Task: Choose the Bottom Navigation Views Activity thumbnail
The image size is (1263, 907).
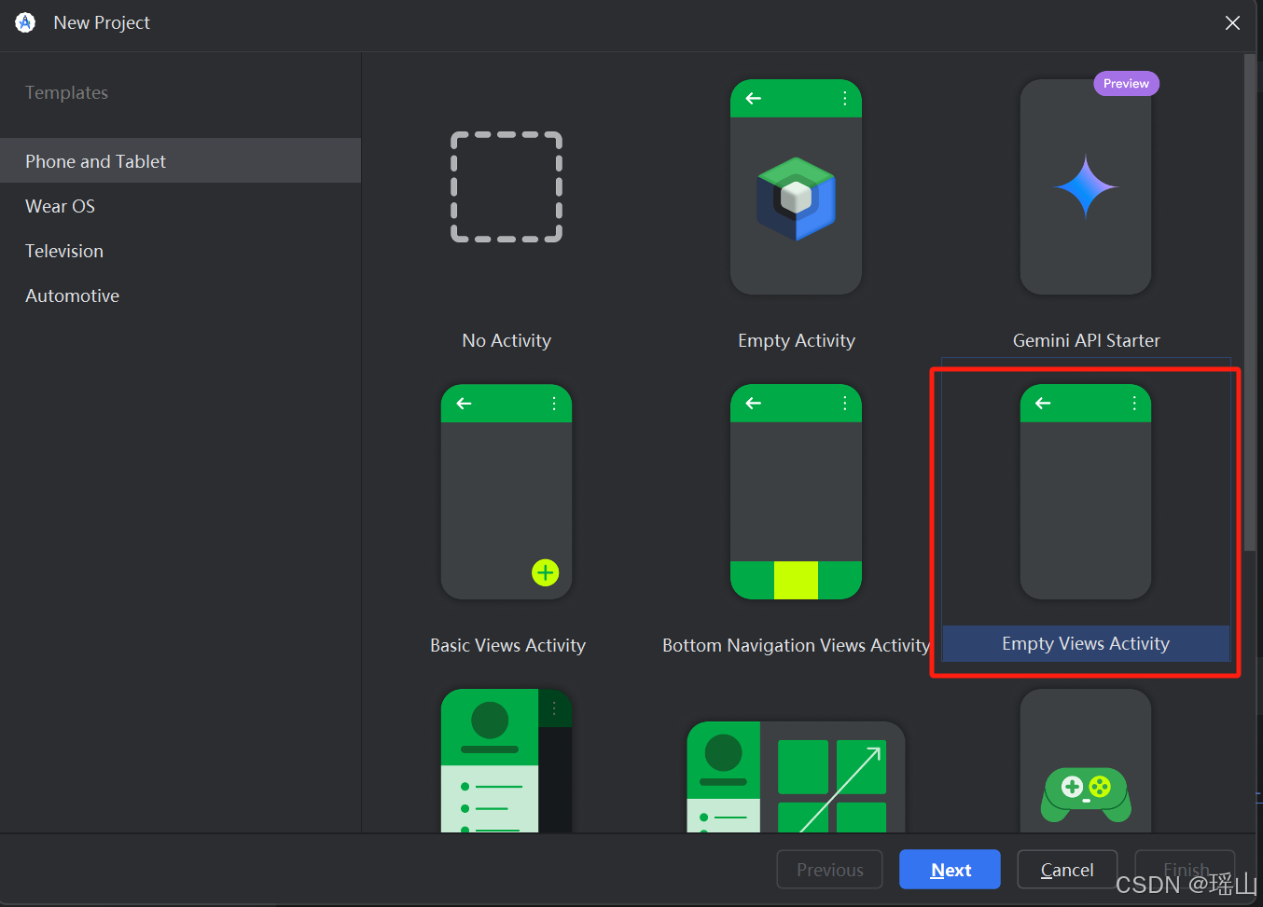Action: pyautogui.click(x=796, y=491)
